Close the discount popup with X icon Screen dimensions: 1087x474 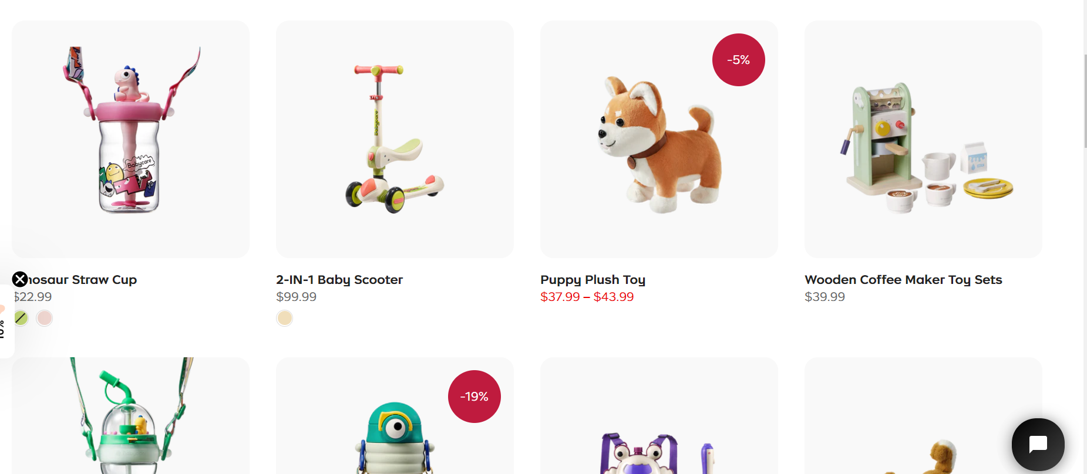[20, 279]
